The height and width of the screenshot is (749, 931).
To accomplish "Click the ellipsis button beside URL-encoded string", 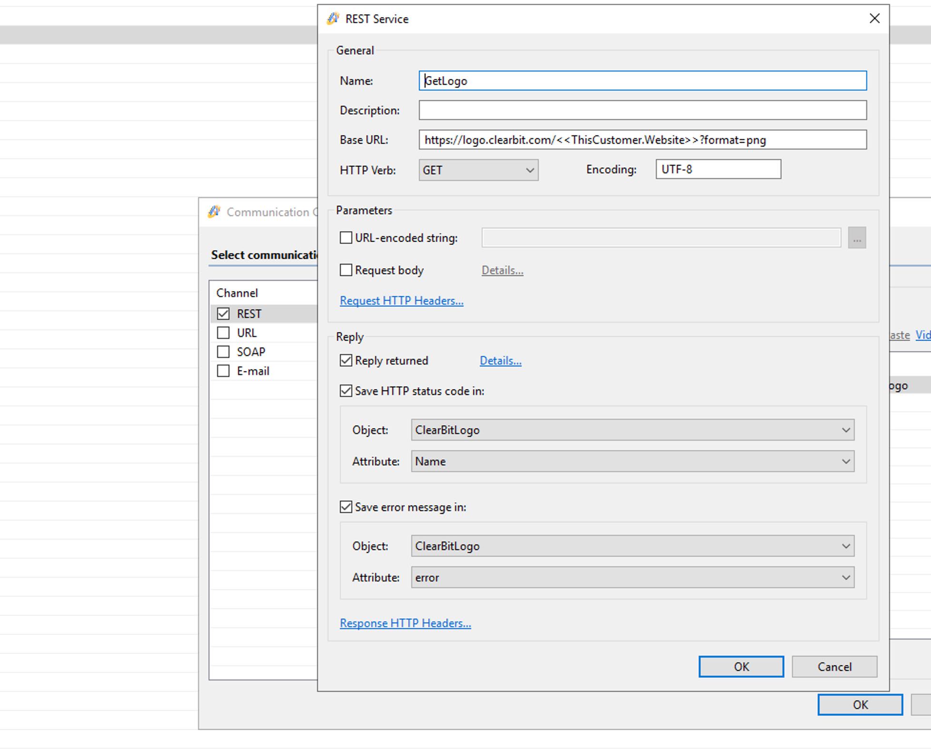I will [x=857, y=237].
